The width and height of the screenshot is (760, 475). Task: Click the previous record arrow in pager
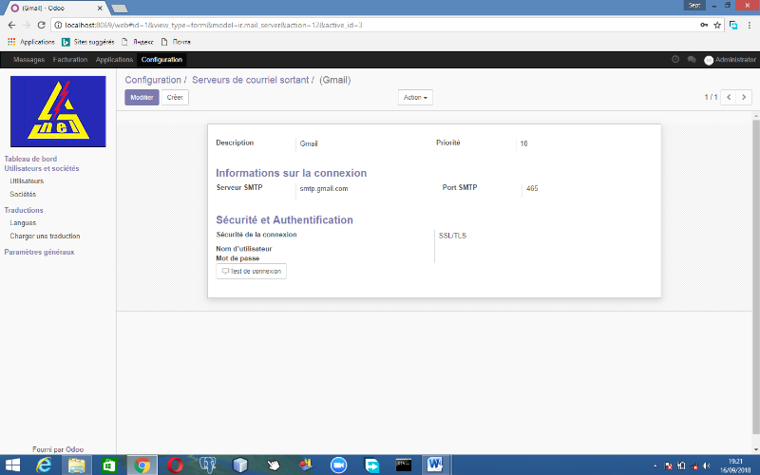[729, 97]
